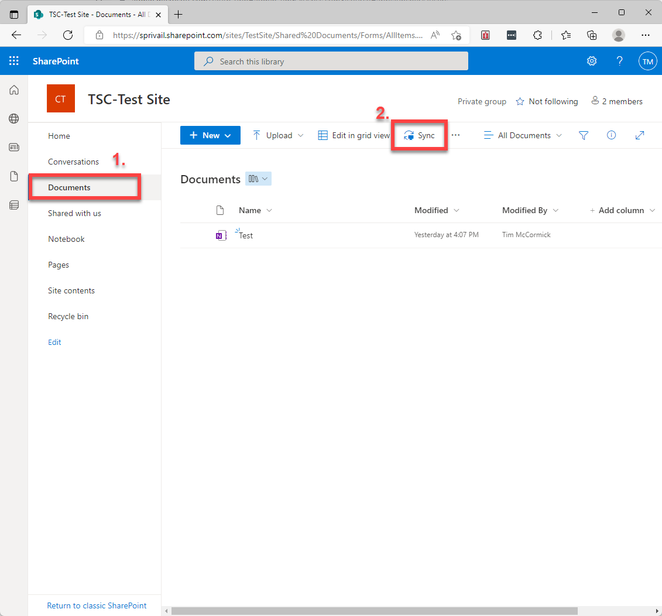Screen dimensions: 662x616
Task: Click the Search this library field
Action: click(x=331, y=61)
